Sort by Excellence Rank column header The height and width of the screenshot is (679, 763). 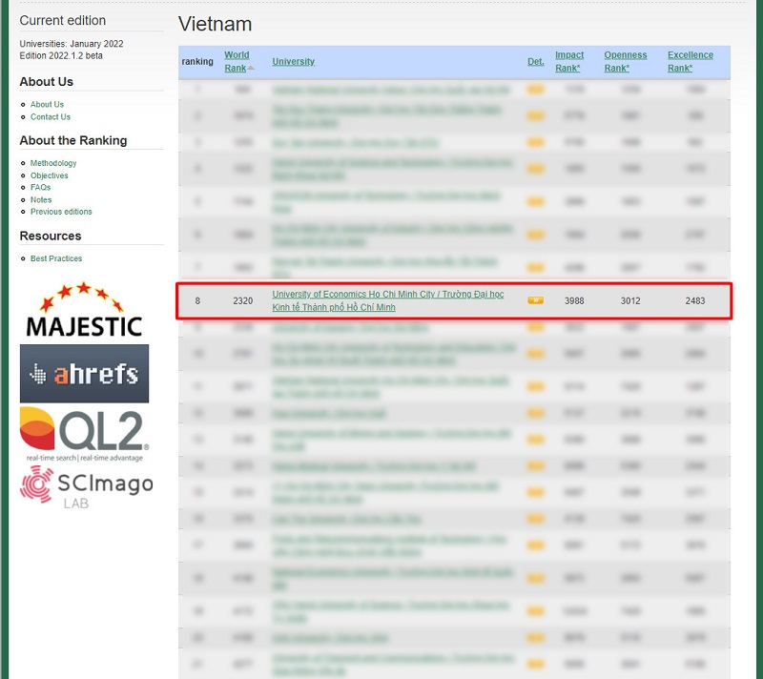690,61
